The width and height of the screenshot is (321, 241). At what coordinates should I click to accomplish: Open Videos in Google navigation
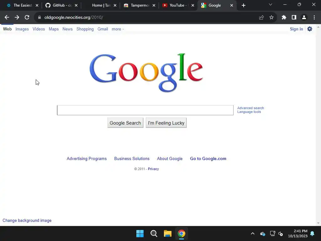tap(39, 29)
